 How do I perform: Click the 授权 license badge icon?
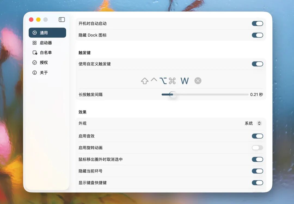(35, 62)
